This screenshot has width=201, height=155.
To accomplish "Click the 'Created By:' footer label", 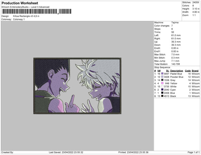I will [x=7, y=152].
